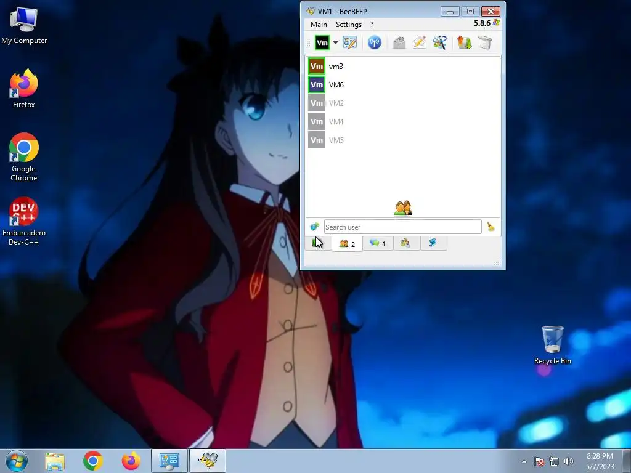Click the network tray icon
The height and width of the screenshot is (473, 631).
tap(554, 461)
